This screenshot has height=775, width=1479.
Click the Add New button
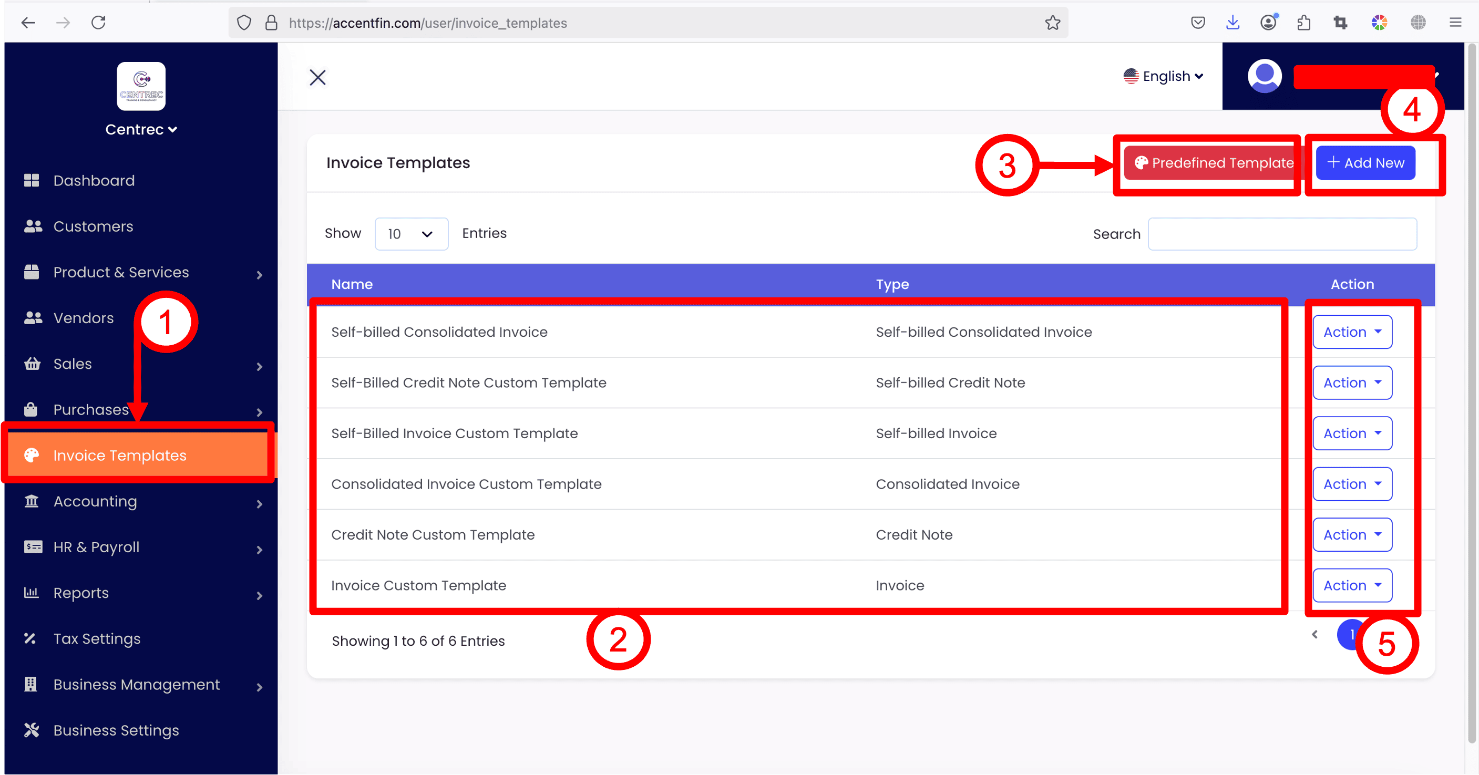(1365, 163)
